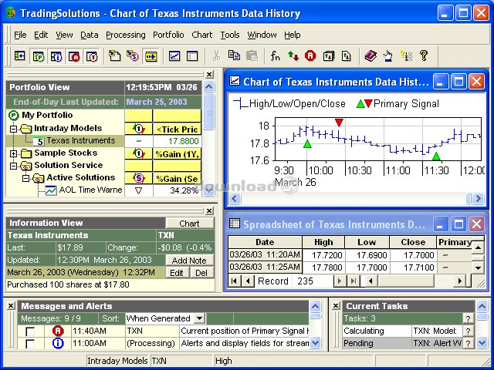Click the red sell signal marker on the chart
The image size is (494, 370).
click(x=339, y=123)
